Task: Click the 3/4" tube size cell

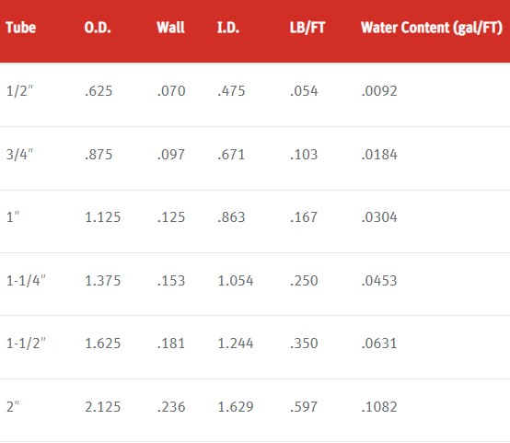Action: (x=19, y=155)
